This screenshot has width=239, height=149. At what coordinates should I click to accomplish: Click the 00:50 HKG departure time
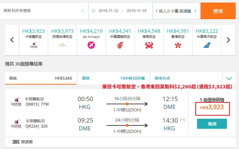tap(85, 99)
